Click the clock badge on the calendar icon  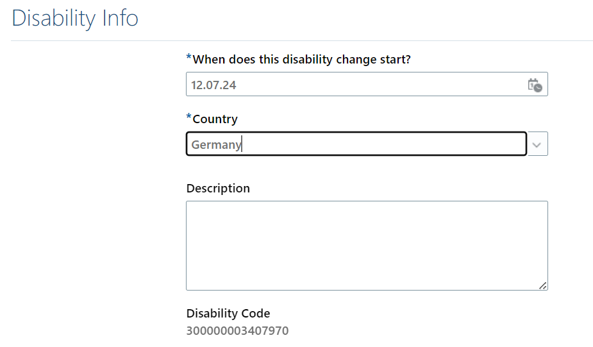(x=538, y=88)
